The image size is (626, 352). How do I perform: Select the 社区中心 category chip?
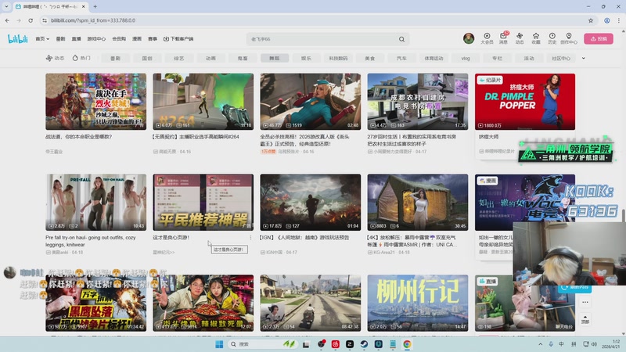coord(561,58)
